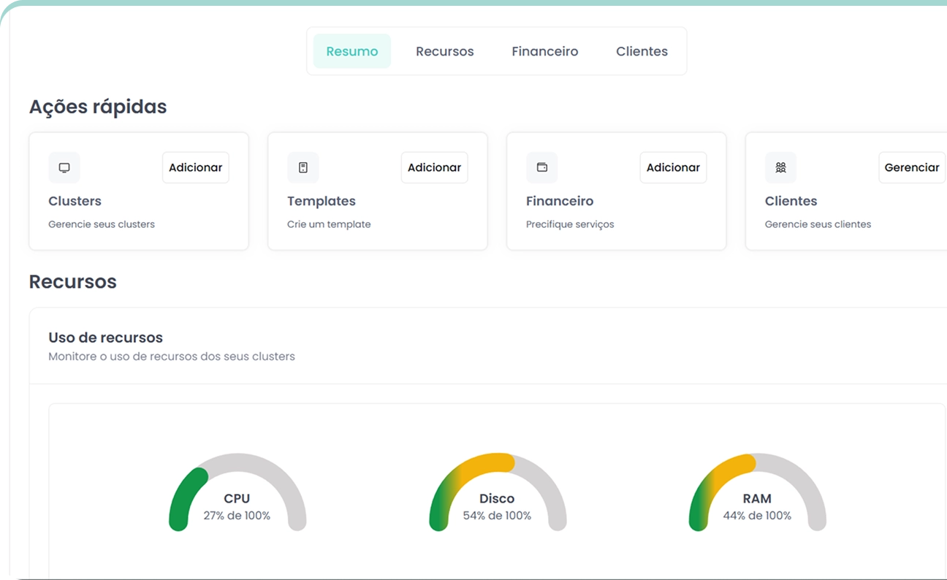
Task: Click Gerenciar in the Clientes card
Action: tap(911, 167)
